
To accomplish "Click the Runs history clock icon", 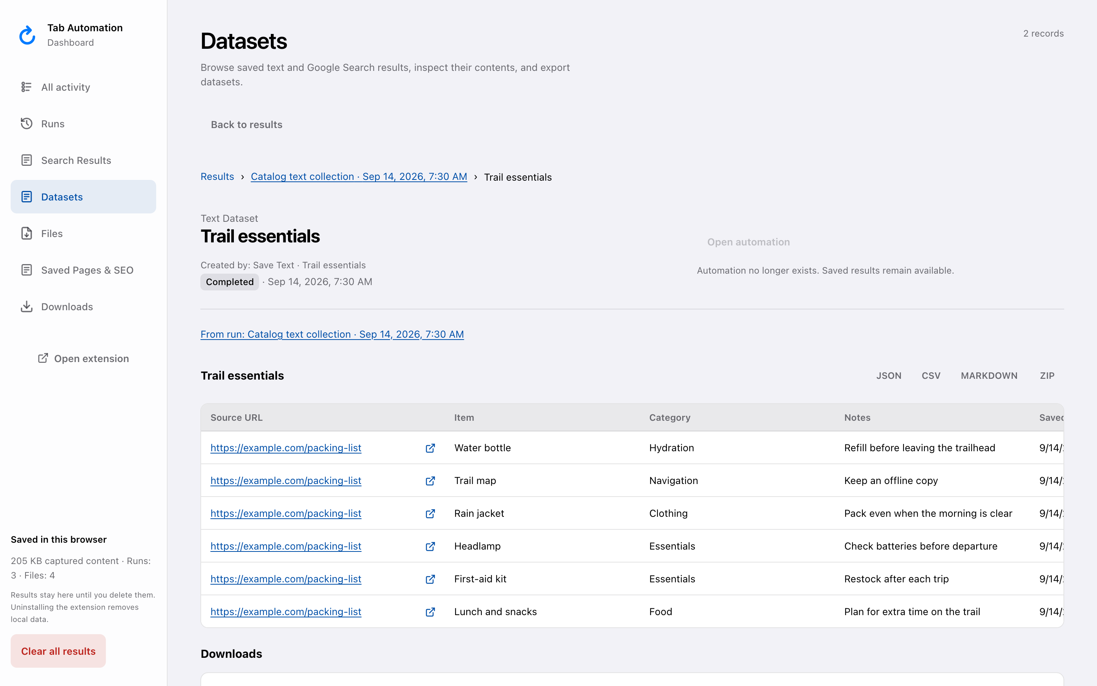I will (26, 123).
